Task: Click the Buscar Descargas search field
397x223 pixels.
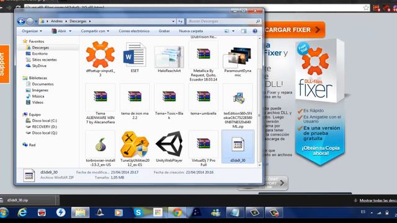Action: tap(224, 22)
